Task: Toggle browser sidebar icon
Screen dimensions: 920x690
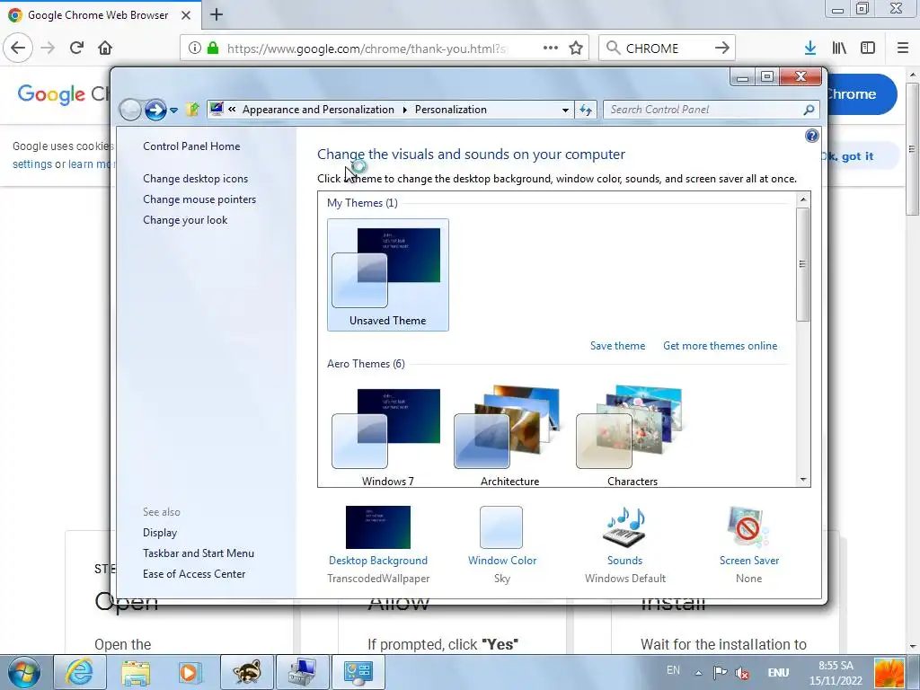Action: pos(868,49)
